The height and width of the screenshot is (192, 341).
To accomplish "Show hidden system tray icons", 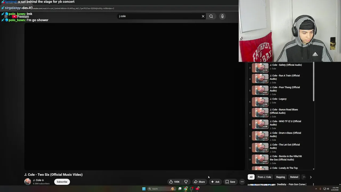I will (x=316, y=189).
